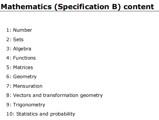Image resolution: width=159 pixels, height=120 pixels.
Task: Open the '1: Number' contents entry
Action: [19, 30]
